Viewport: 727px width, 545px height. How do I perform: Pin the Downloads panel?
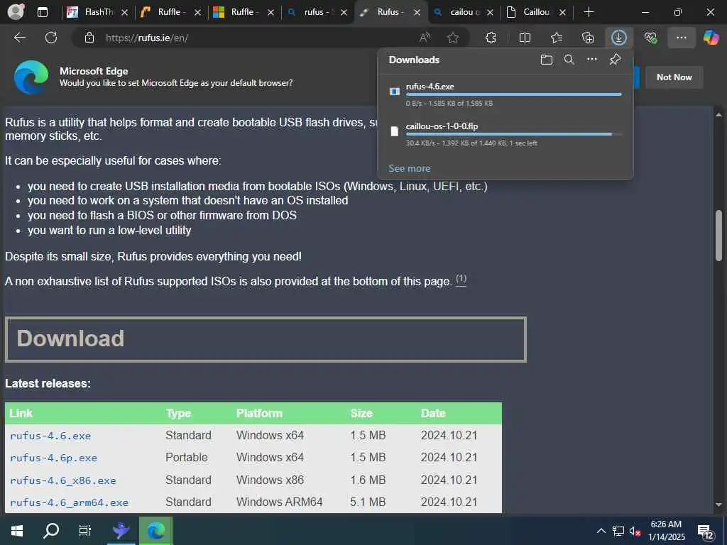pos(616,60)
